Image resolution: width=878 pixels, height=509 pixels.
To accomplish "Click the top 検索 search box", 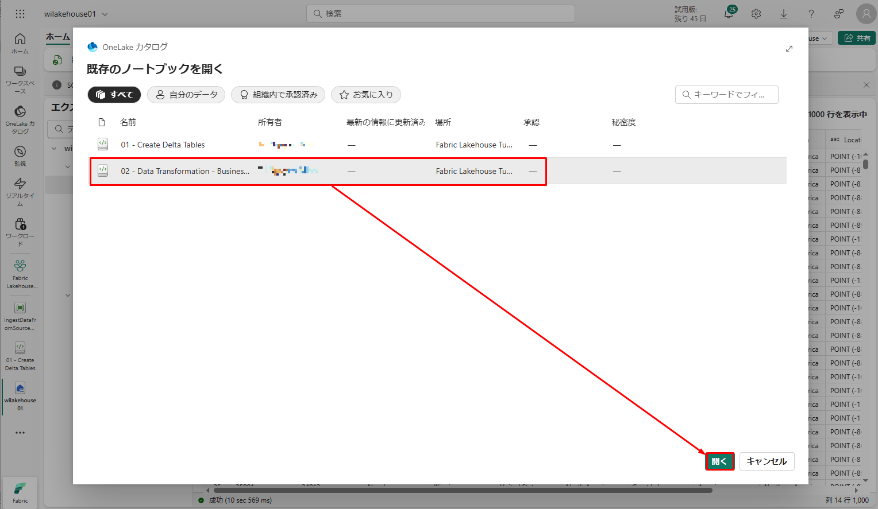I will point(441,14).
